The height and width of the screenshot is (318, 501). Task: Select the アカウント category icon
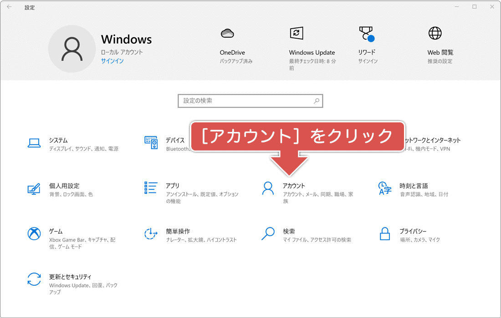point(267,188)
